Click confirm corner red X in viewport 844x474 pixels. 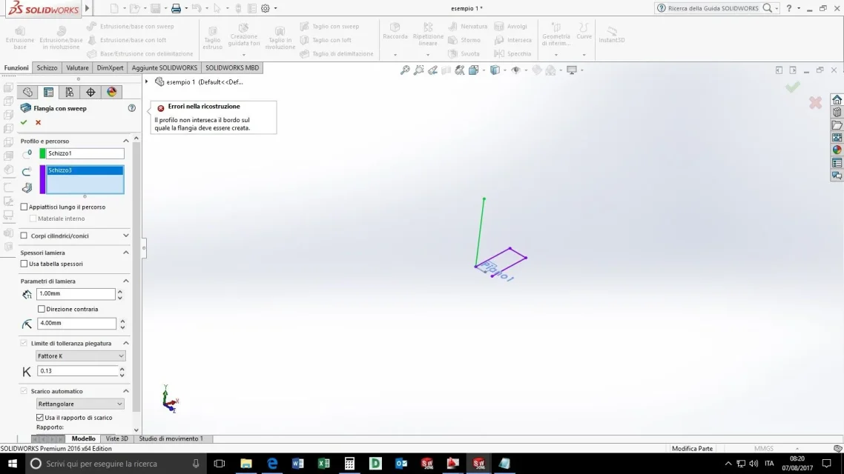tap(815, 102)
